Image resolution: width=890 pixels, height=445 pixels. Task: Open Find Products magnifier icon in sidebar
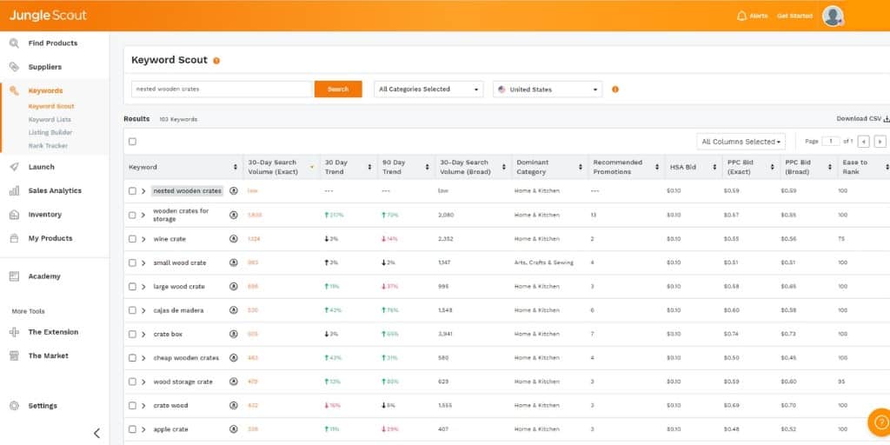14,43
